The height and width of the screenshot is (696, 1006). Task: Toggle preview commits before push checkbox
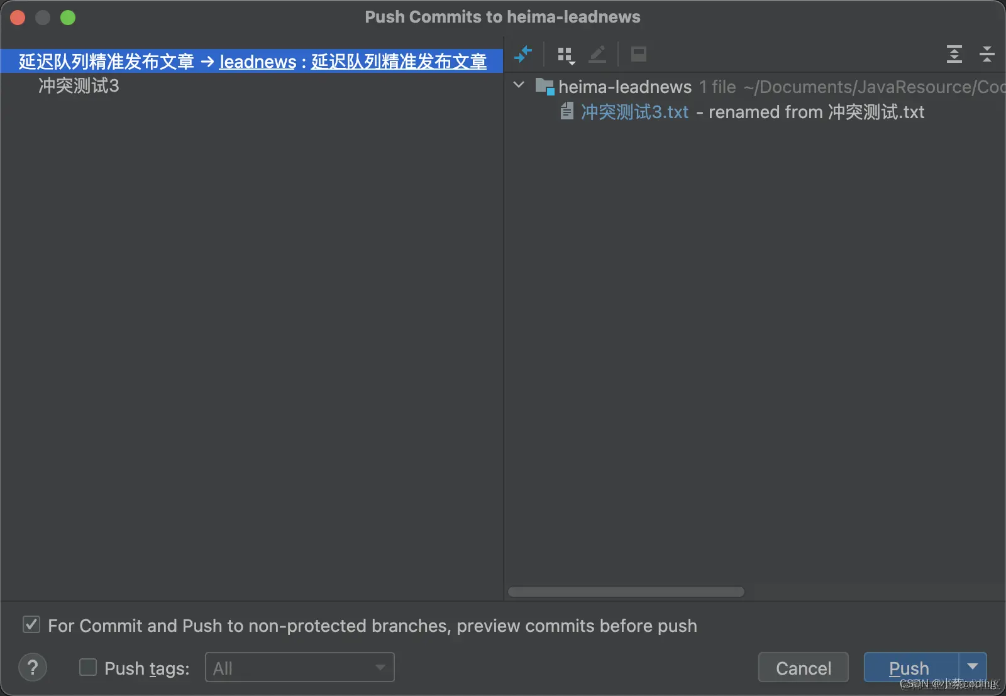[x=31, y=624]
